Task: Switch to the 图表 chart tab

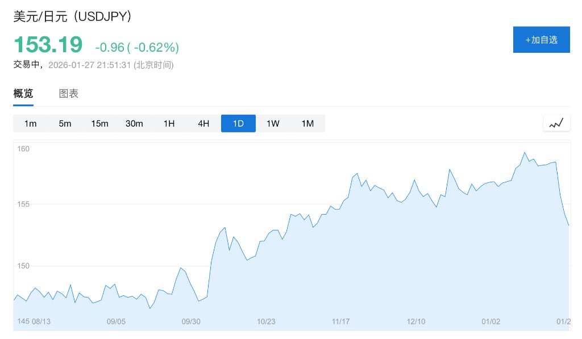Action: point(69,94)
